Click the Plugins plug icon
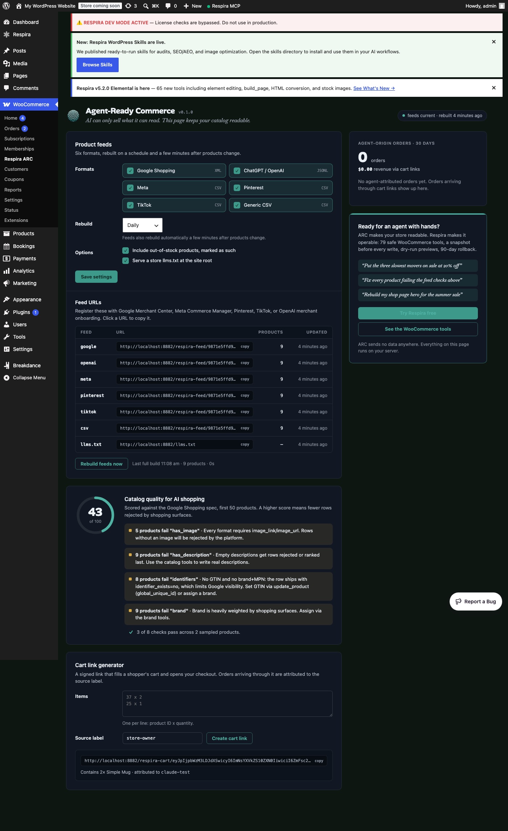The image size is (508, 831). 7,312
